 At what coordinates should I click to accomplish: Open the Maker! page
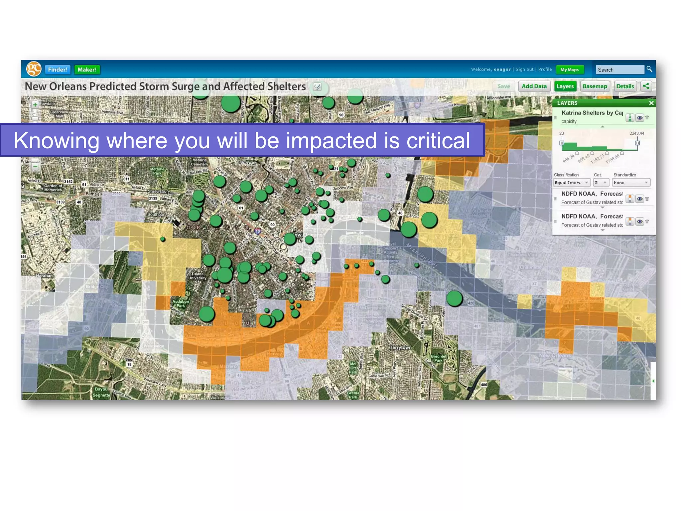[87, 70]
